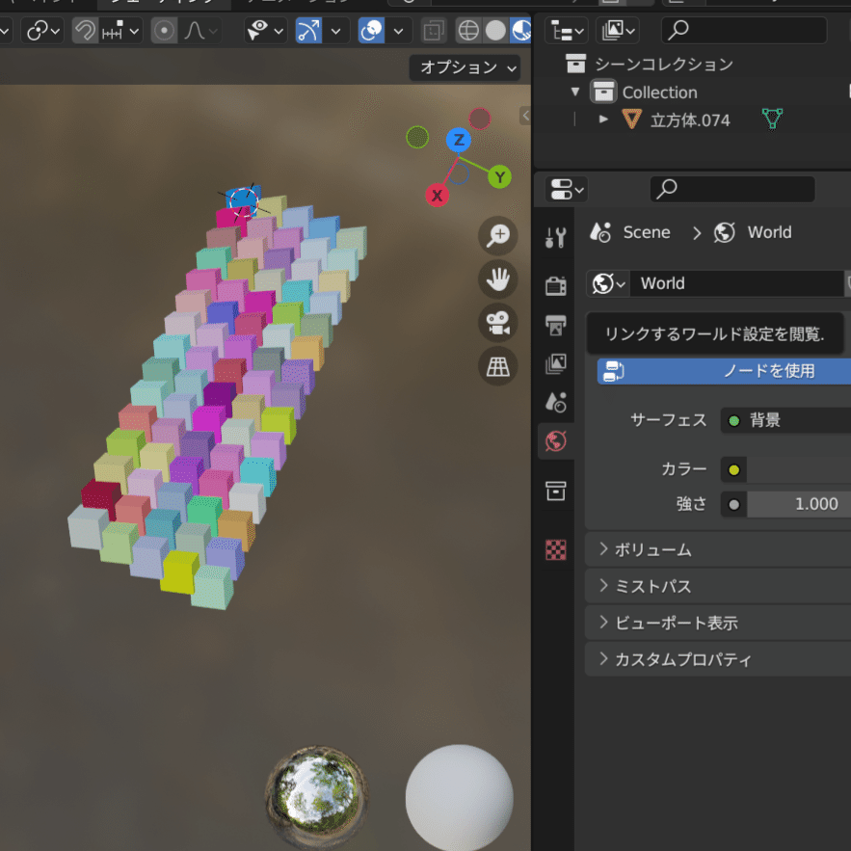The height and width of the screenshot is (851, 851).
Task: Open the viewport camera view icon
Action: tap(498, 323)
